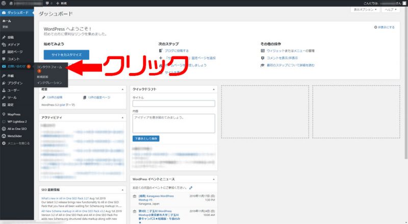The width and height of the screenshot is (408, 224).
Task: Open メディア media library icon in sidebar
Action: [4, 44]
